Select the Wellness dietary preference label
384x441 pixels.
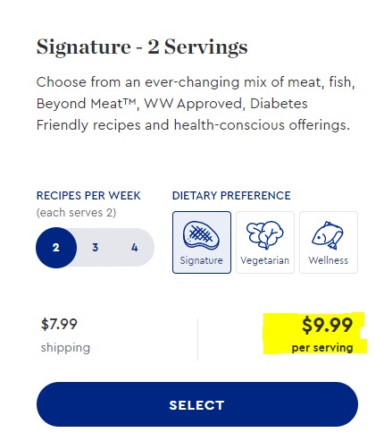[328, 260]
